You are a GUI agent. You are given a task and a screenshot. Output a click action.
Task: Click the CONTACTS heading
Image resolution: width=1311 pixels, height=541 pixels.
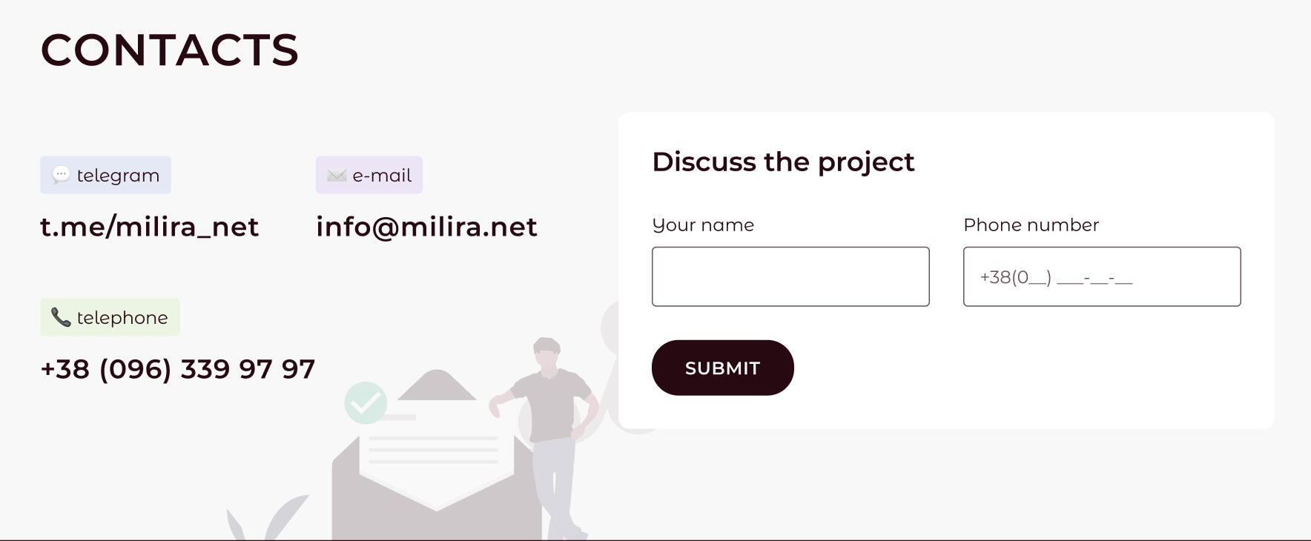click(x=170, y=50)
